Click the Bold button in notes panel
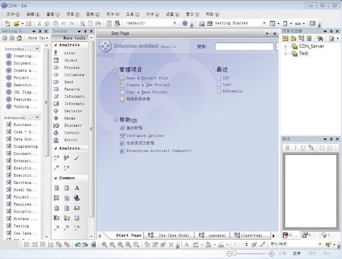This screenshot has height=259, width=342. (287, 148)
